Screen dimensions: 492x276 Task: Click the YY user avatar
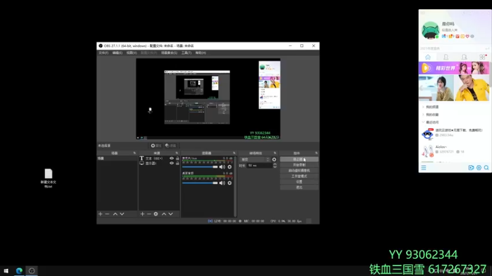pos(430,30)
